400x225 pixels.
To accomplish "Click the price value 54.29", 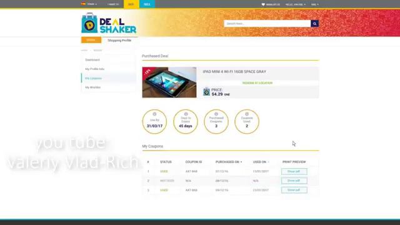I will coord(217,94).
